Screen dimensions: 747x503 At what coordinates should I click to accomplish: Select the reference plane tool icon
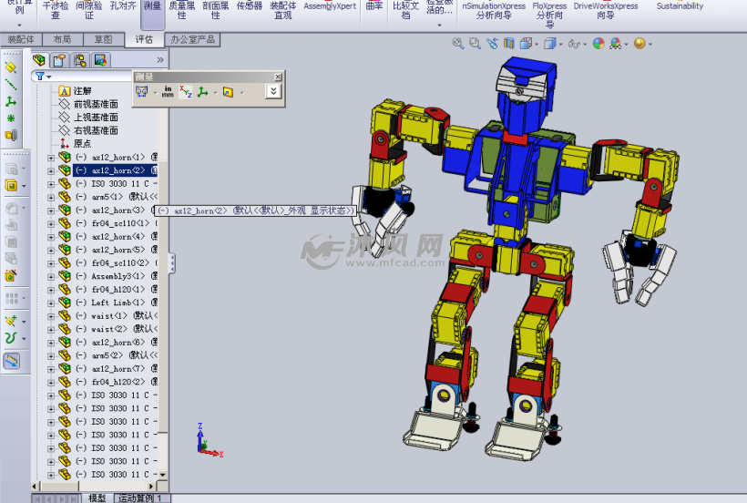tap(11, 67)
